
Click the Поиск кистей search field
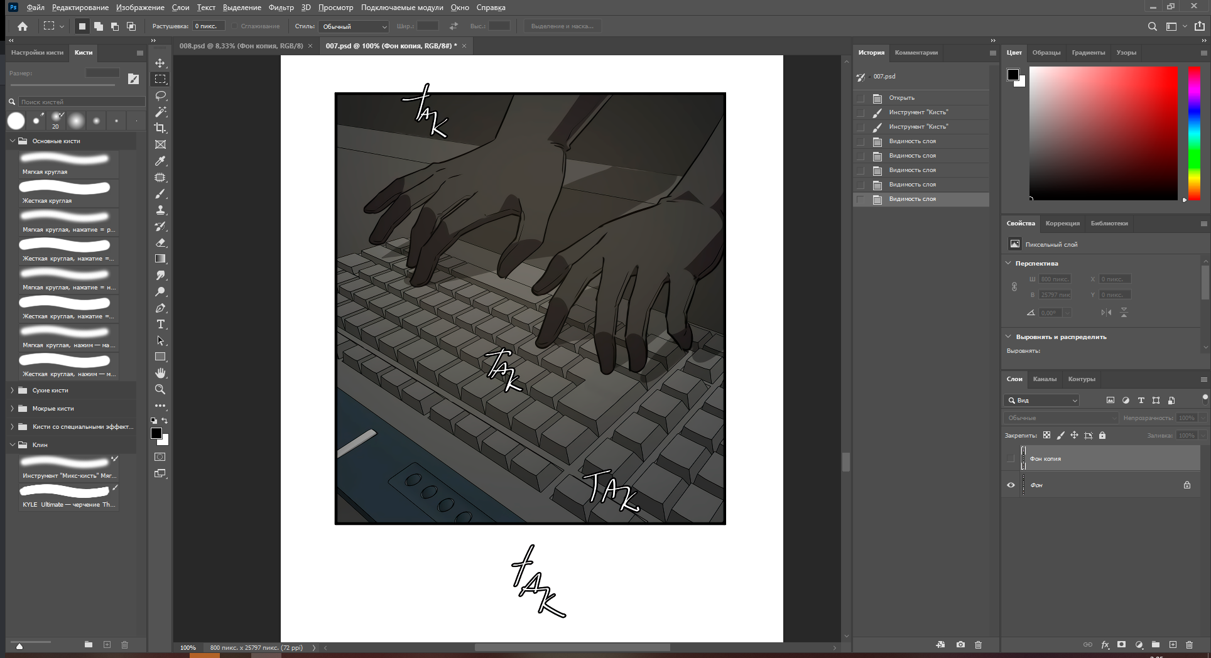pos(82,102)
